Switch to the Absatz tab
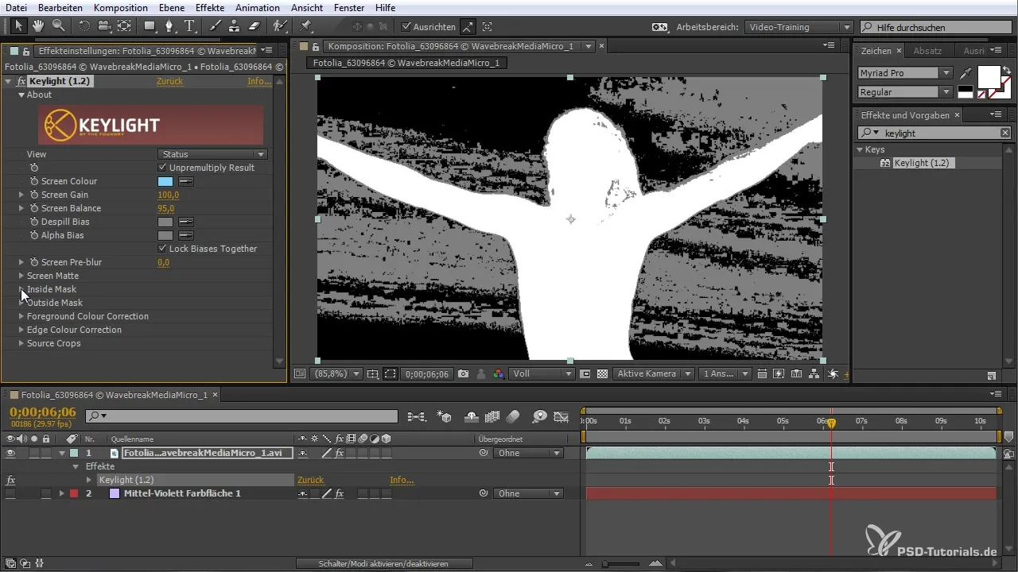 coord(927,51)
